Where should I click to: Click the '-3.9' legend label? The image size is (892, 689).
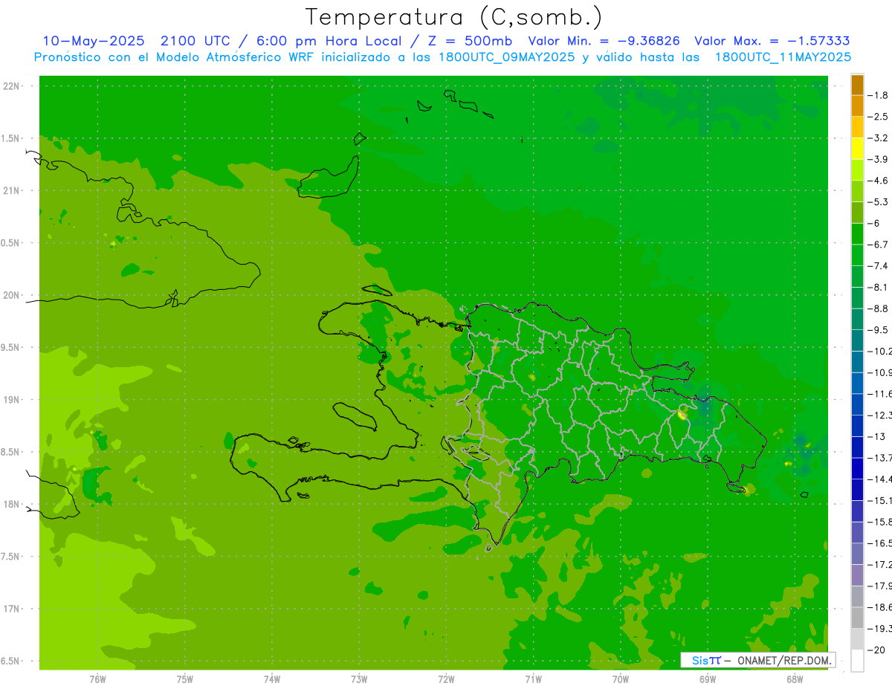[x=878, y=159]
